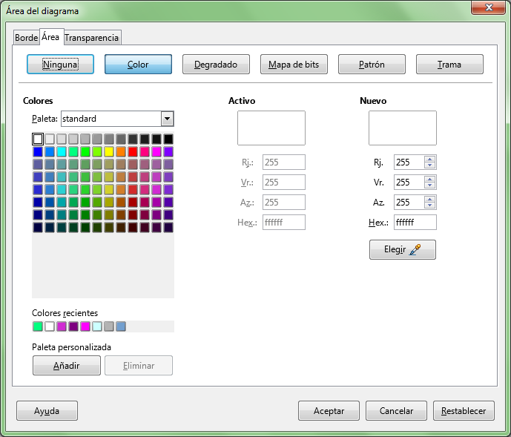Viewport: 511px width, 437px height.
Task: Decrease the Vr. green value with down arrow
Action: point(430,186)
